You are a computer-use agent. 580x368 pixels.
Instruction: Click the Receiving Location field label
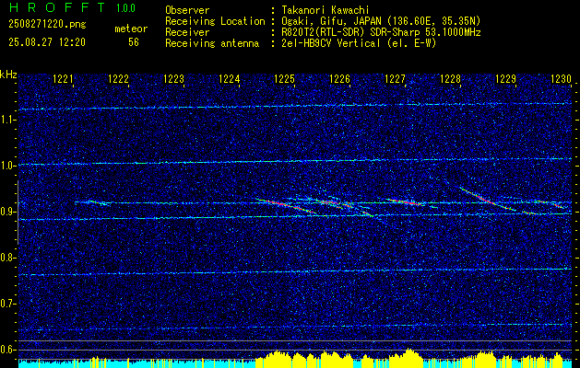click(x=215, y=21)
